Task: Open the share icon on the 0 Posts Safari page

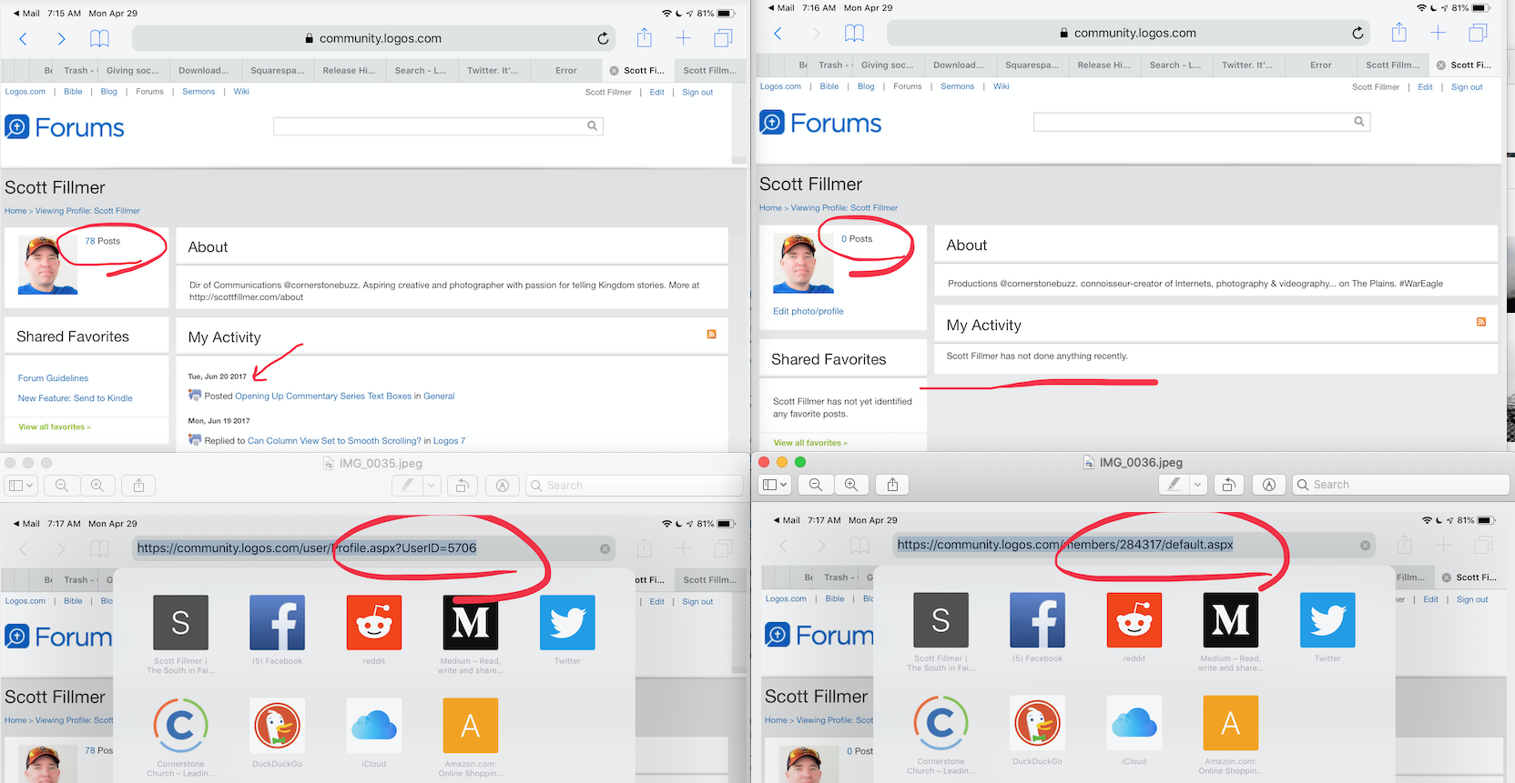Action: [x=1399, y=32]
